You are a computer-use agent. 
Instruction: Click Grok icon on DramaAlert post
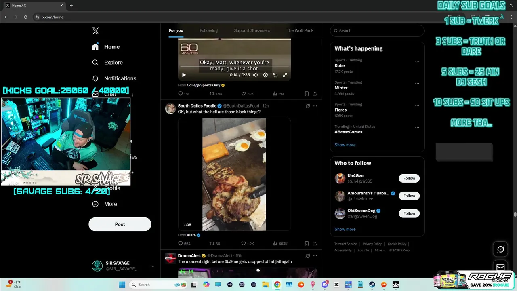307,256
